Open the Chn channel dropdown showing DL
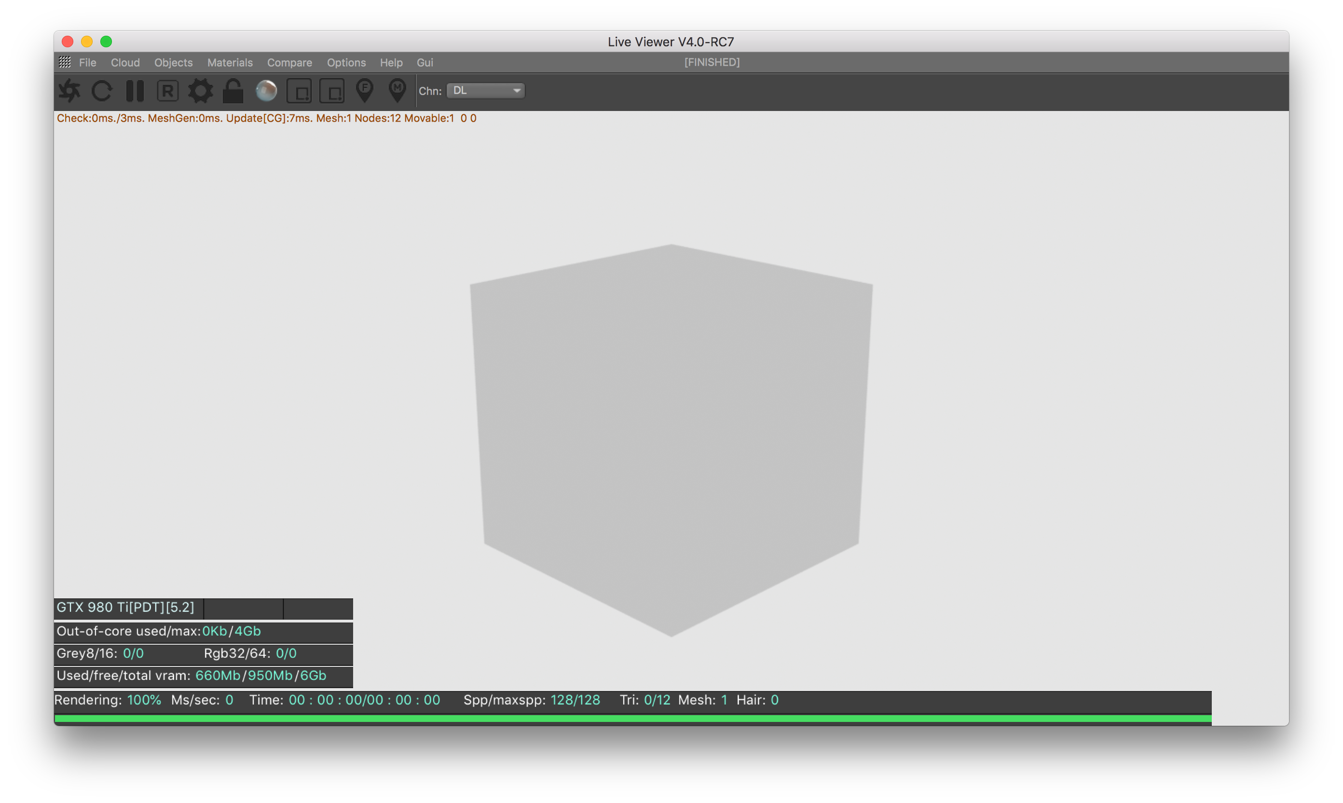 [480, 90]
